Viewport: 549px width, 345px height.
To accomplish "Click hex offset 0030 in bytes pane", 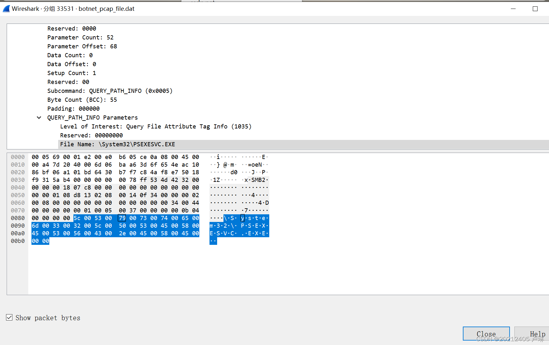I will click(x=18, y=180).
